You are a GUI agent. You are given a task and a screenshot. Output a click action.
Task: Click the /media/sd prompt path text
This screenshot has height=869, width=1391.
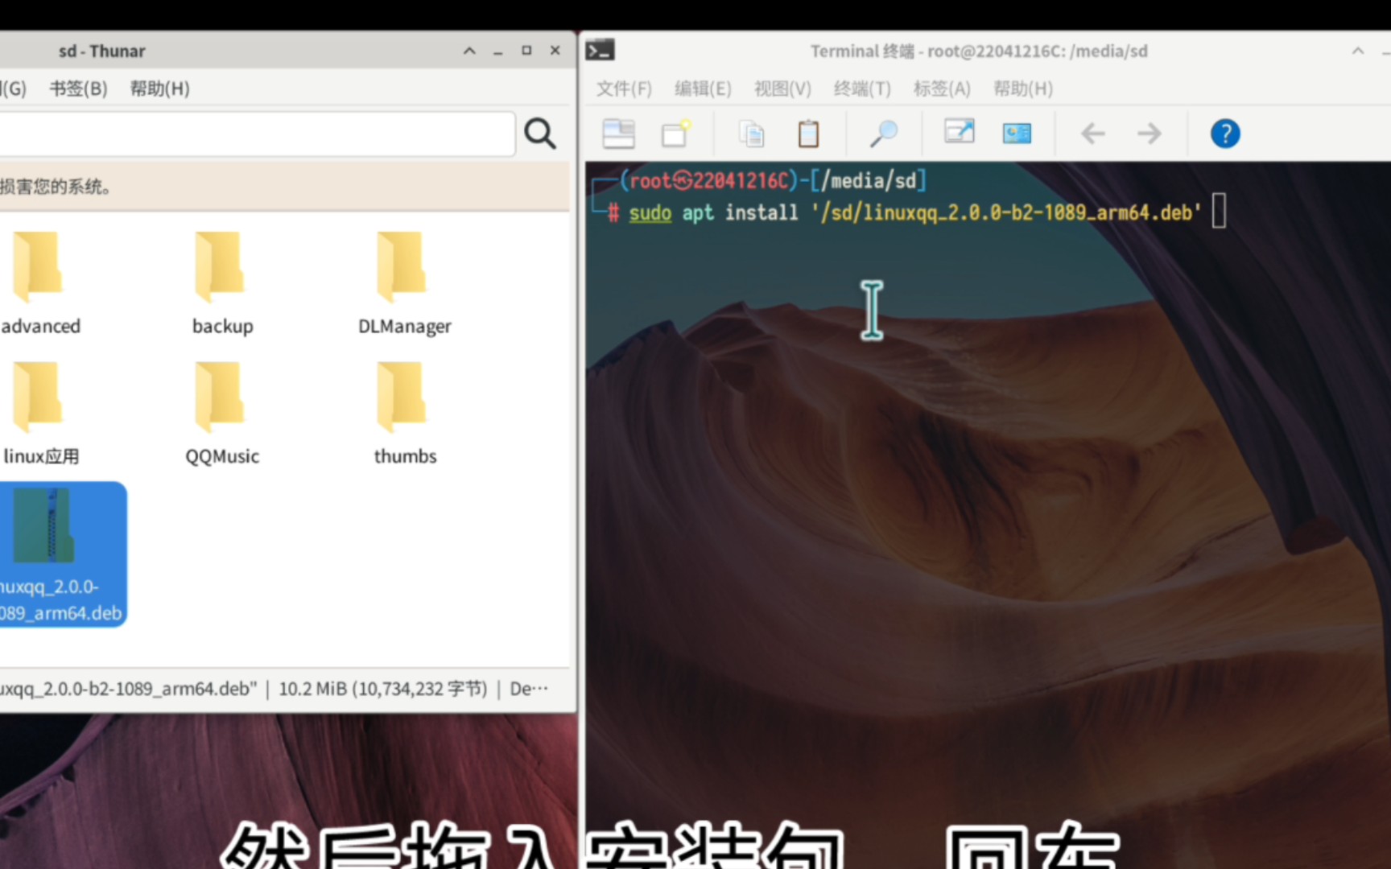[x=873, y=180]
